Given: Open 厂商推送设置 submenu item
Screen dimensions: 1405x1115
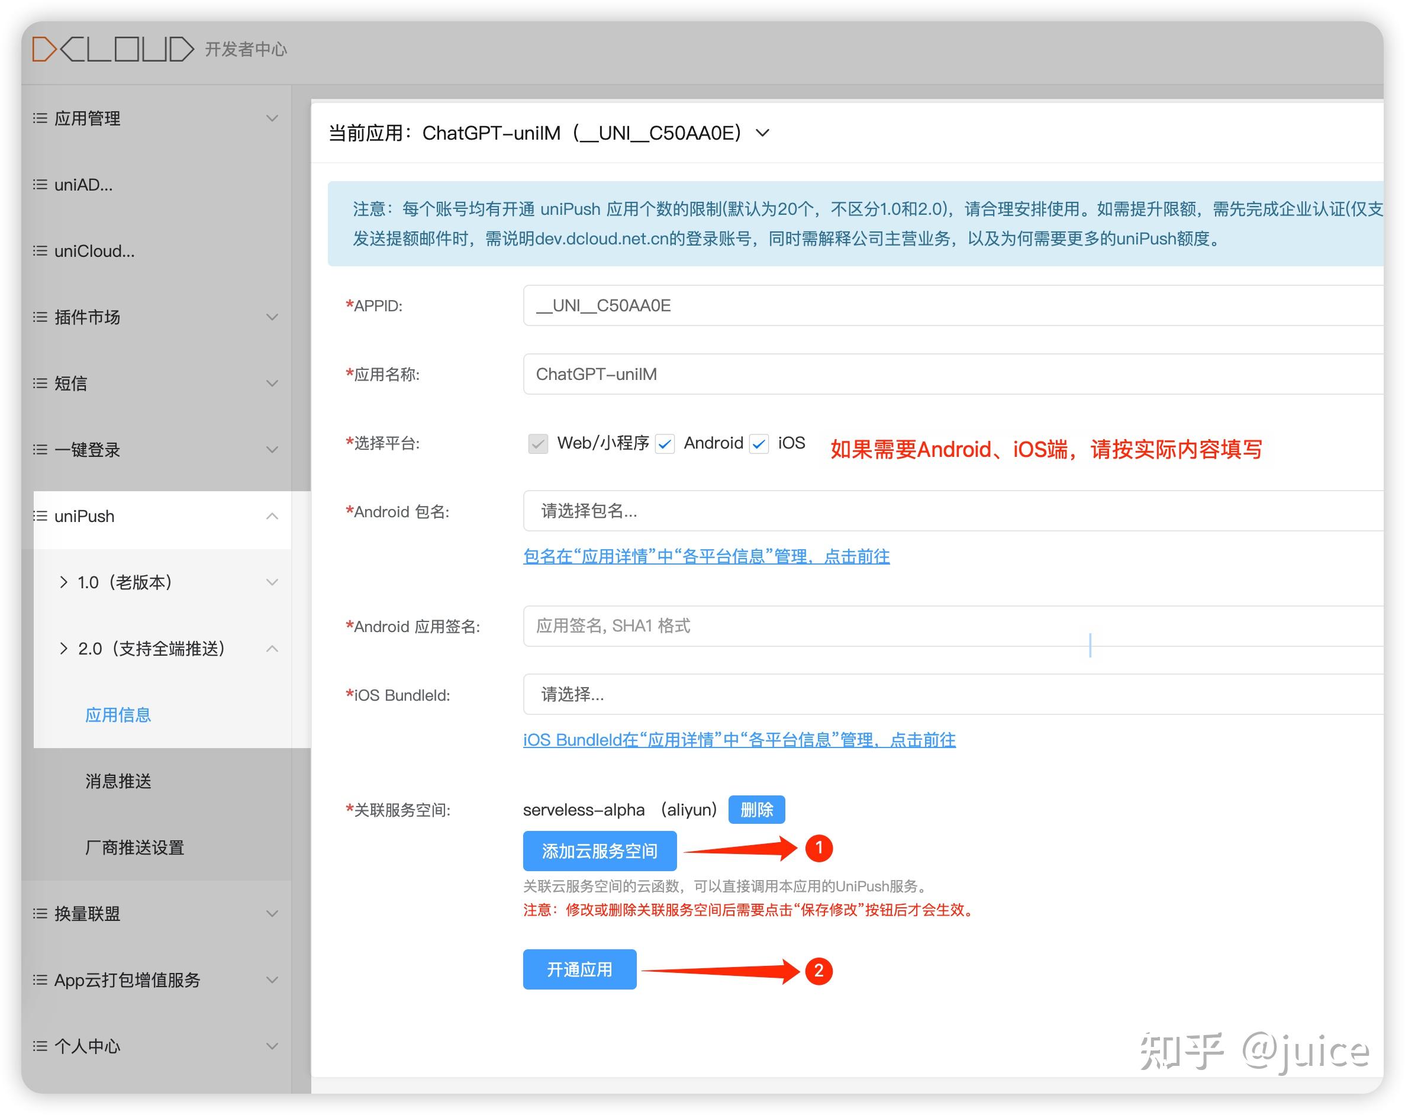Looking at the screenshot, I should [135, 848].
